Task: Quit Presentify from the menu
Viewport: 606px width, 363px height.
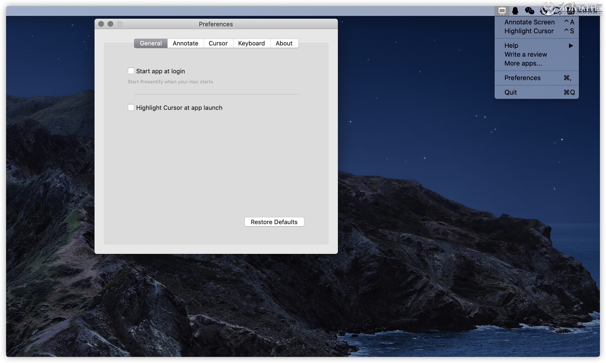Action: (510, 92)
